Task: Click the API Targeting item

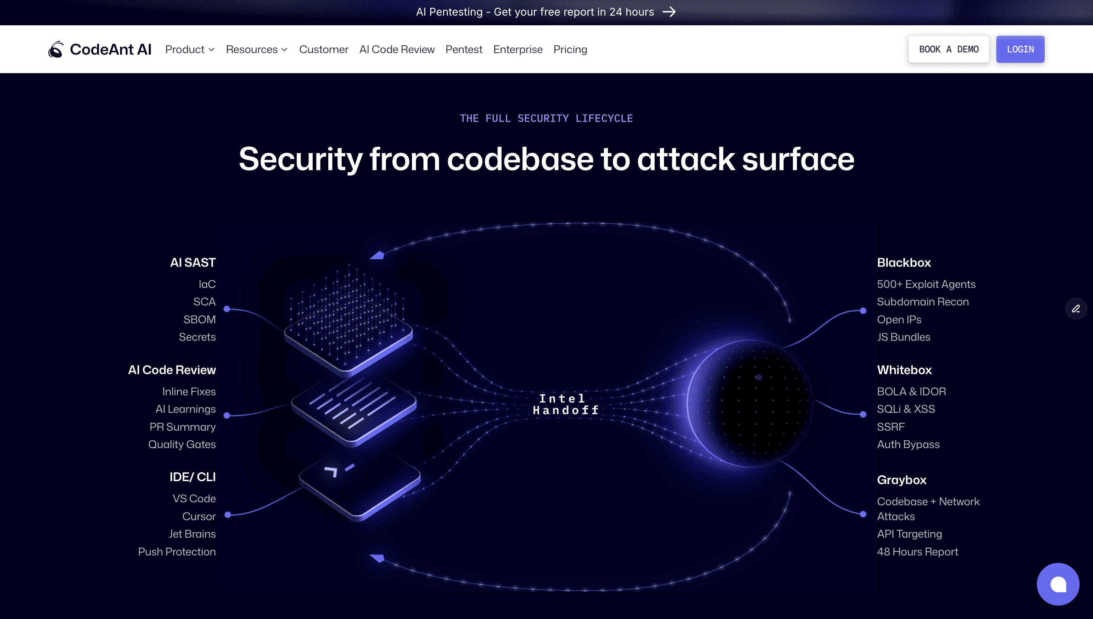Action: tap(909, 534)
